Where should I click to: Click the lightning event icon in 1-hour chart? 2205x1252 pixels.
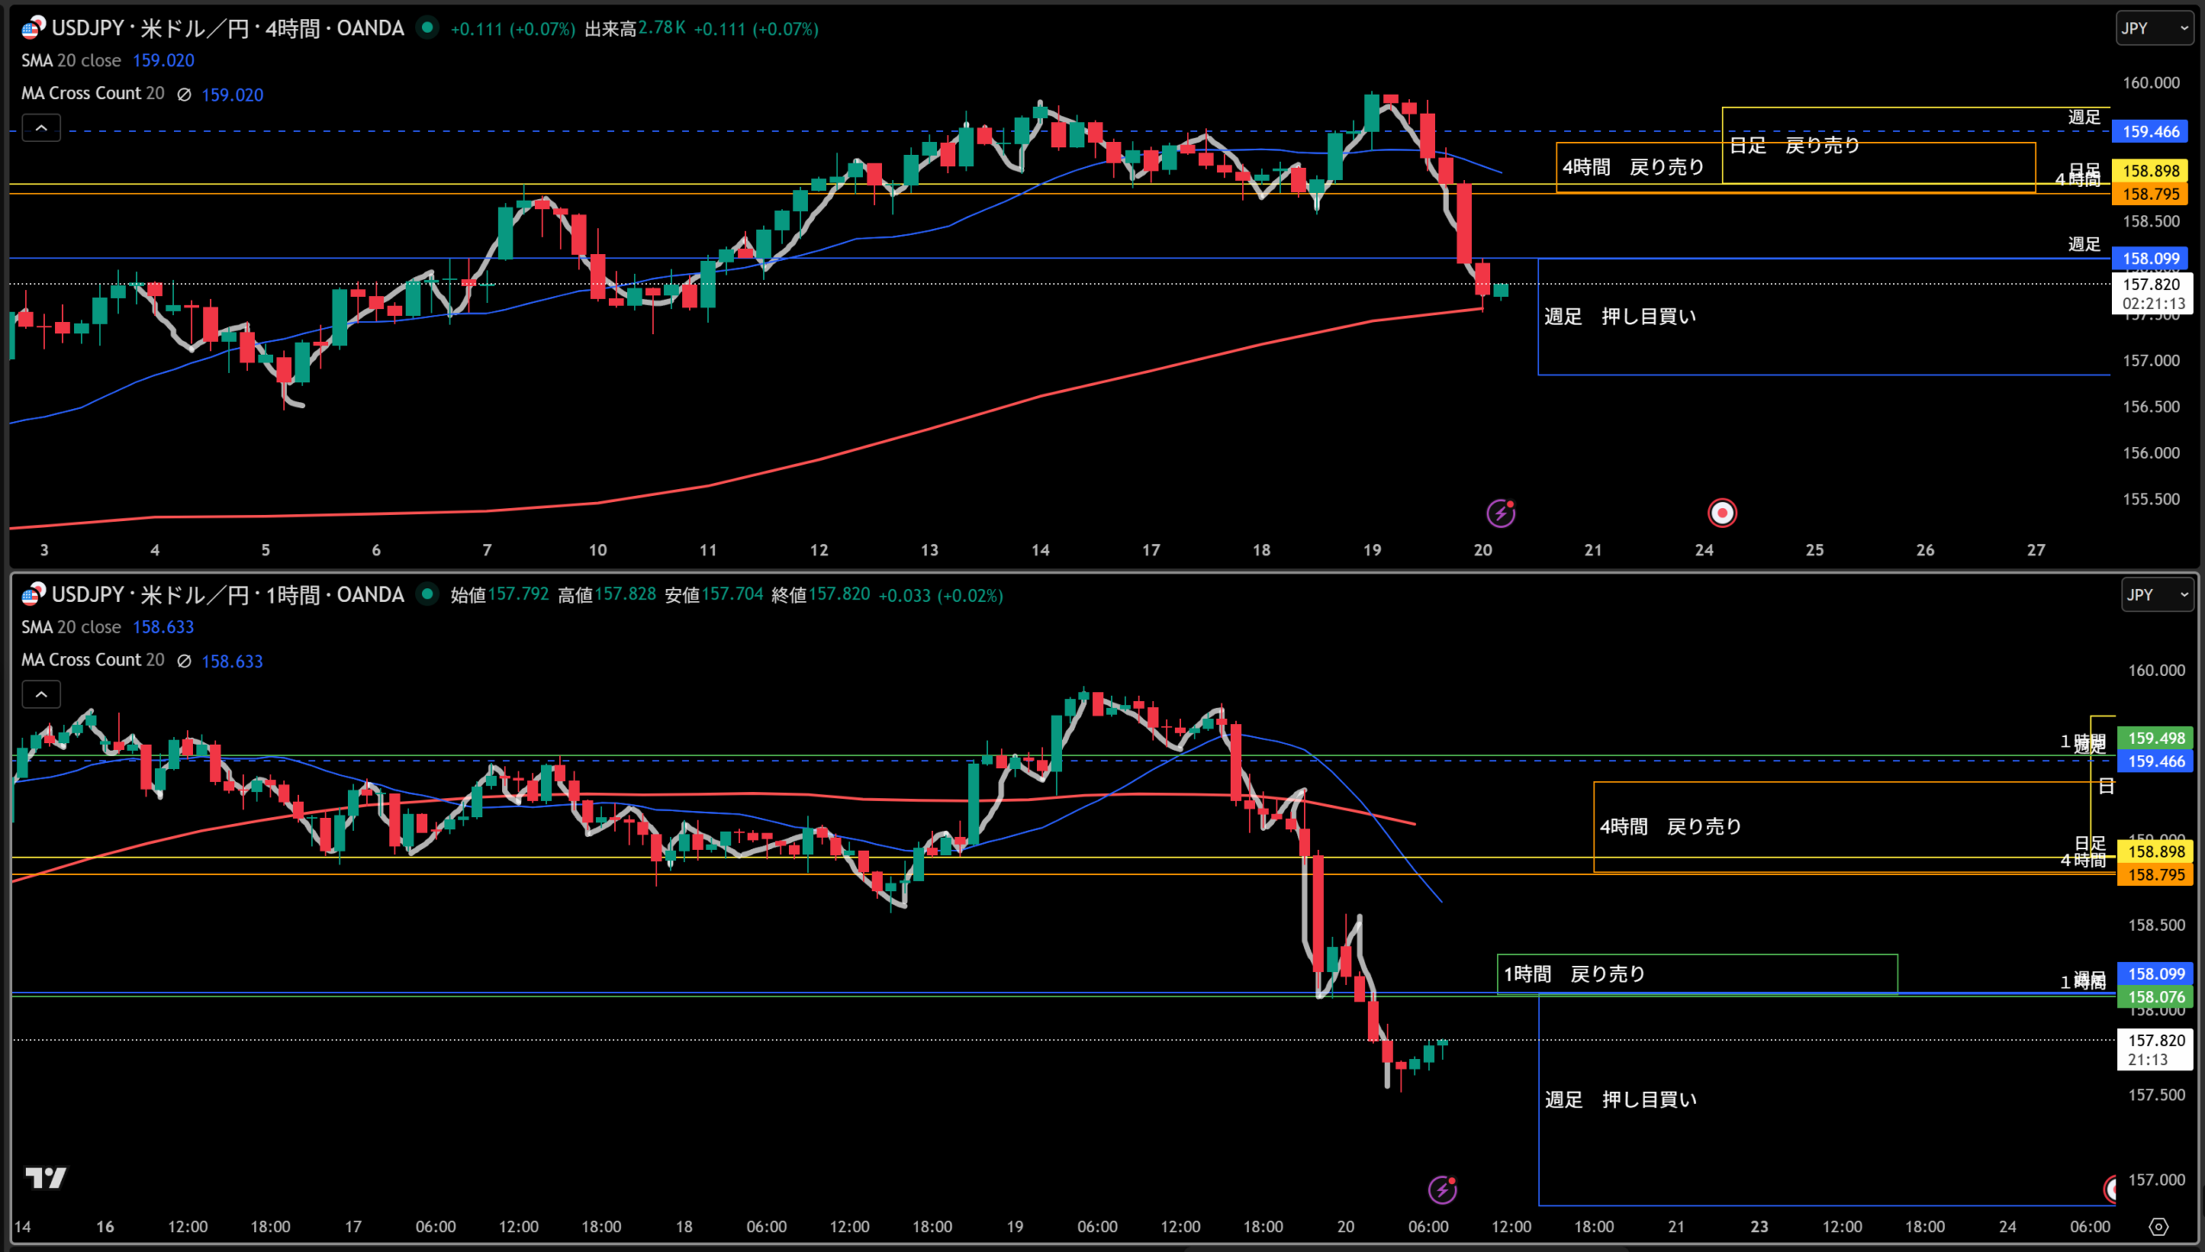click(x=1442, y=1190)
